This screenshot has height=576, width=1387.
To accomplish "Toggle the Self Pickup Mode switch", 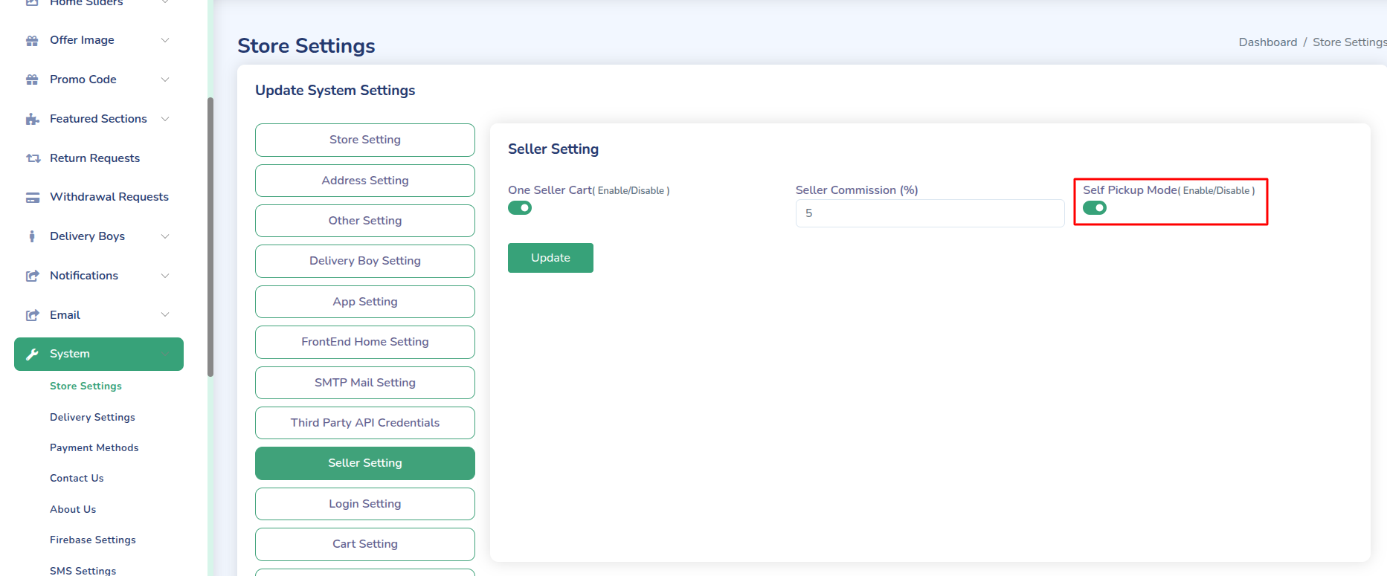I will tap(1095, 208).
